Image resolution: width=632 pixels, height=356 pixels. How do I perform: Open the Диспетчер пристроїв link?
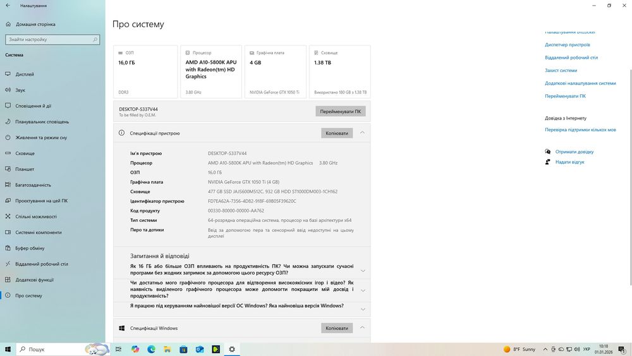tap(567, 45)
